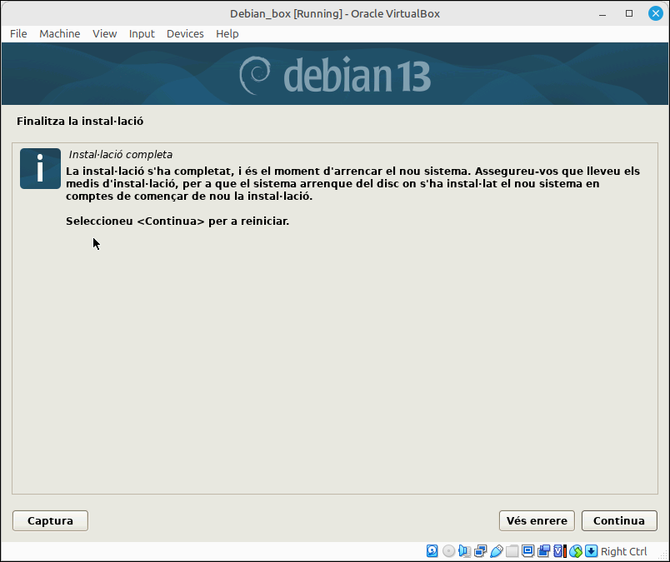Click the Captura screenshot button
The image size is (670, 562).
tap(51, 520)
